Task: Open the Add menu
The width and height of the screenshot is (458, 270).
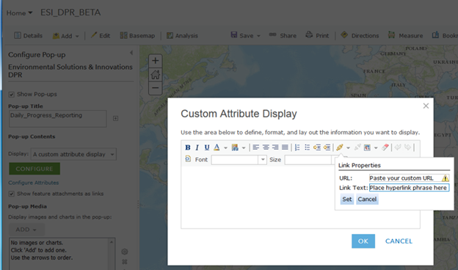Action: pos(66,36)
